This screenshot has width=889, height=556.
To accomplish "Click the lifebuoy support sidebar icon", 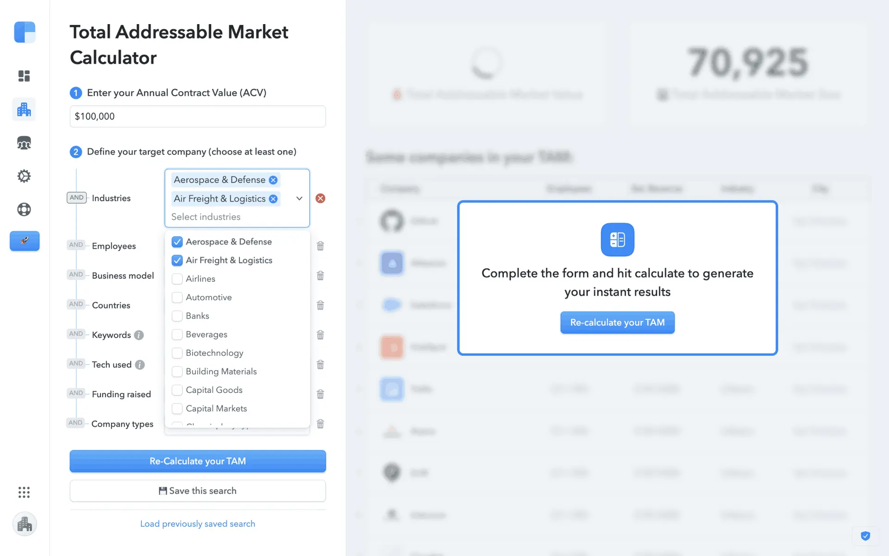I will 24,209.
